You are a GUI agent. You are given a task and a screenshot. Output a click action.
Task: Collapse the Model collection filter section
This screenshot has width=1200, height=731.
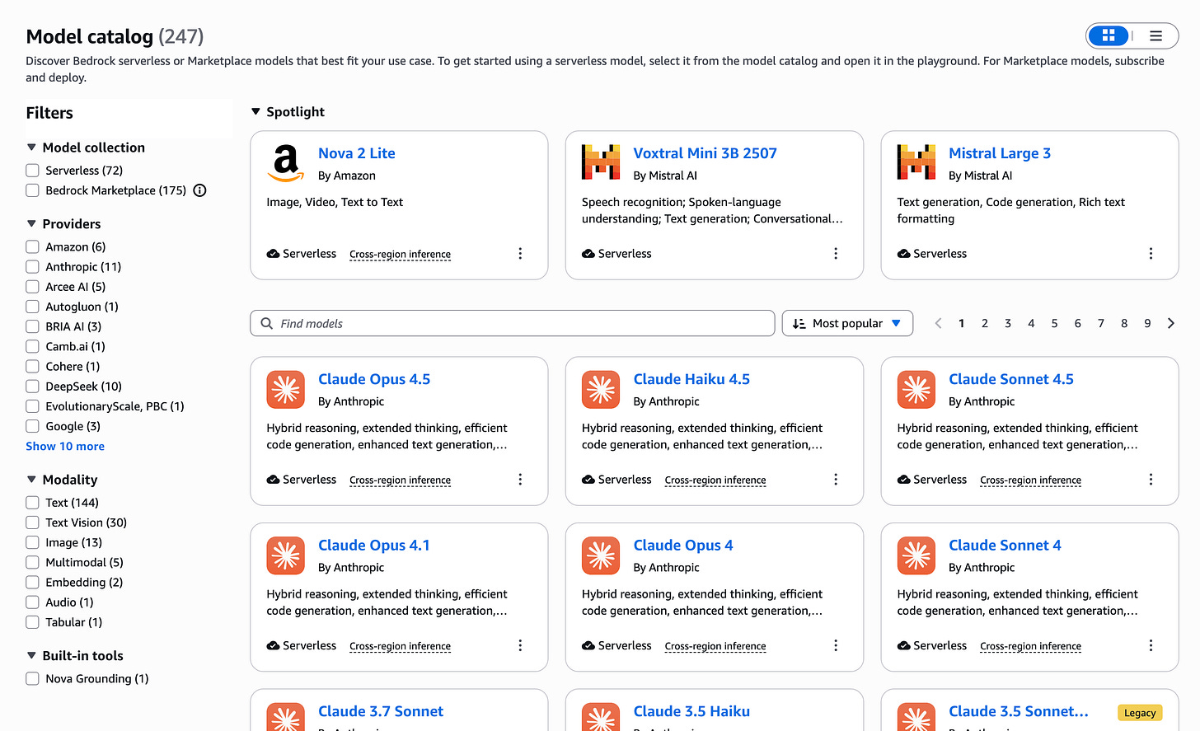pos(31,148)
